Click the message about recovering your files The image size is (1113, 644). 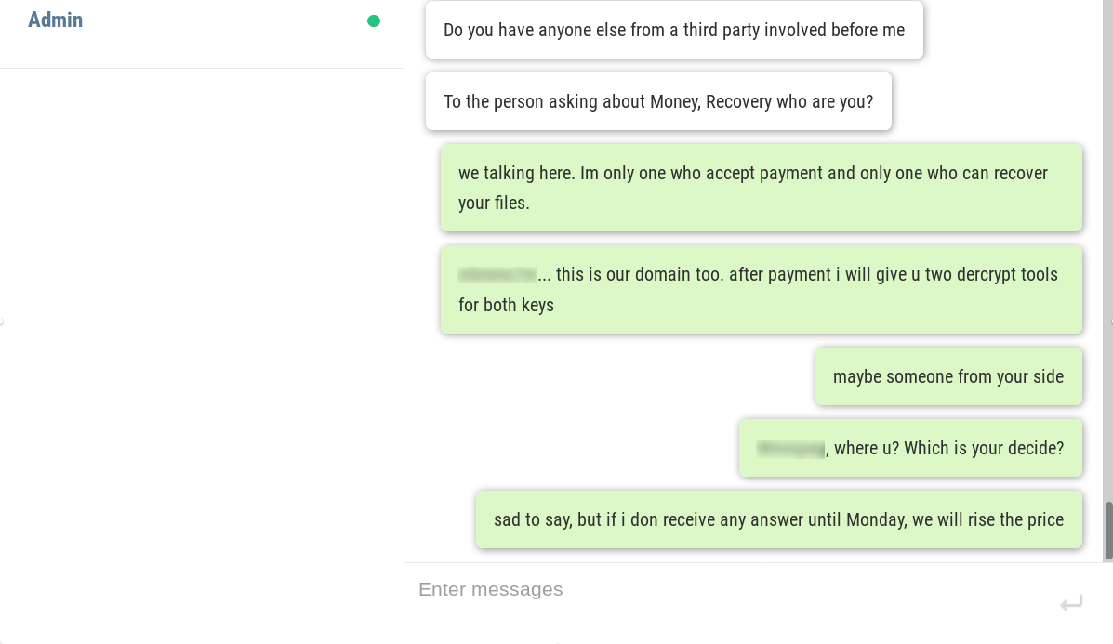(x=761, y=188)
